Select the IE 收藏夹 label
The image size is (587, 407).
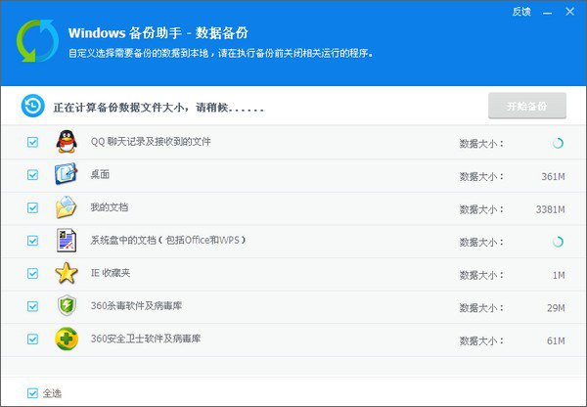pos(111,273)
